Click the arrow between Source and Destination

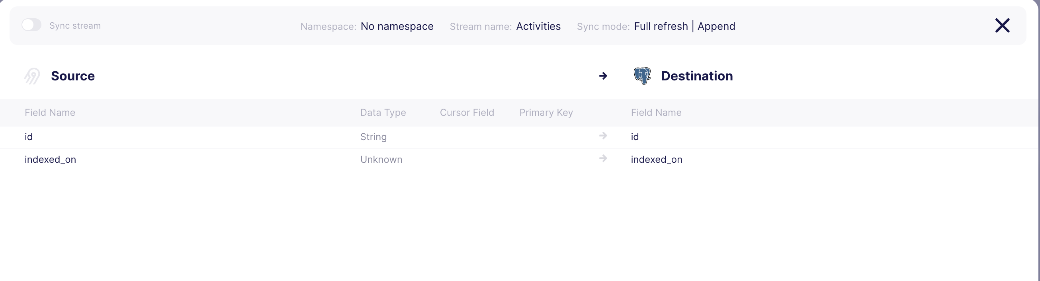click(x=603, y=76)
